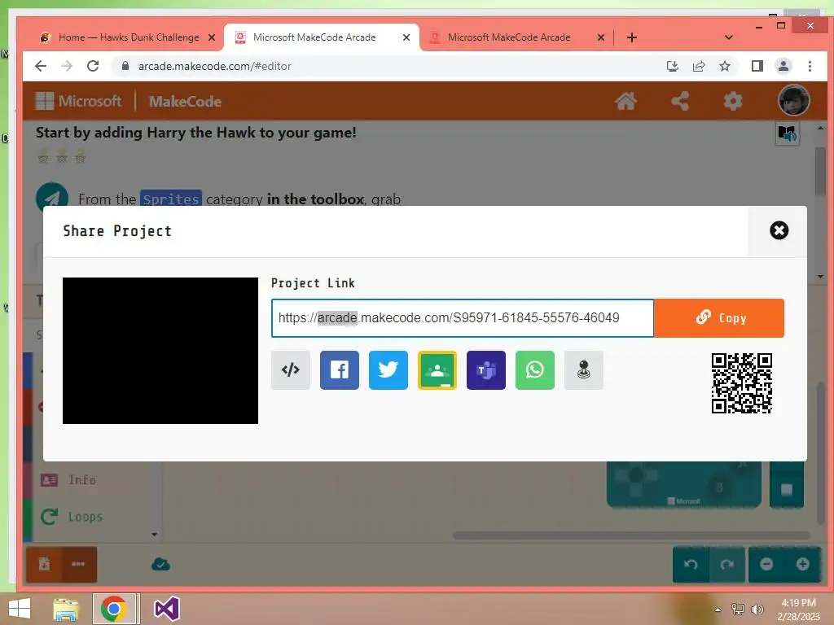Click the cloud save status icon
This screenshot has height=625, width=834.
pyautogui.click(x=160, y=565)
